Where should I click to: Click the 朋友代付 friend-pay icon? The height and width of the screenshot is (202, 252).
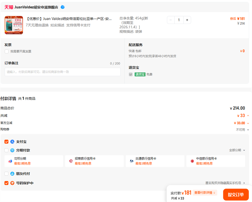(12, 174)
